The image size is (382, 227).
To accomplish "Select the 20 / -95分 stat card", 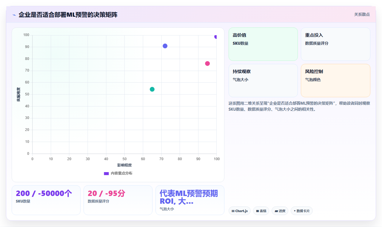I will pos(118,200).
